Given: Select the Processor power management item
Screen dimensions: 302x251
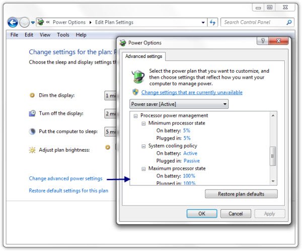Looking at the screenshot, I should [174, 115].
